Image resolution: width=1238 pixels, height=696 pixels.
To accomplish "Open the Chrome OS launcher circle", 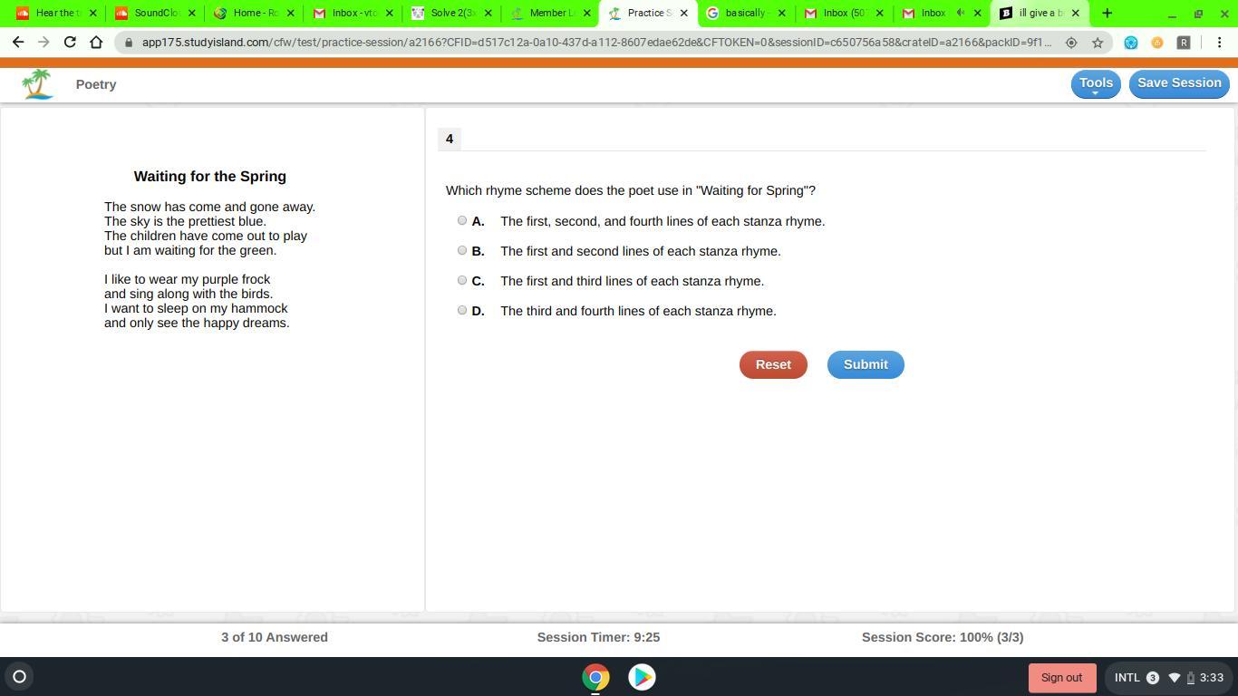I will click(x=19, y=676).
